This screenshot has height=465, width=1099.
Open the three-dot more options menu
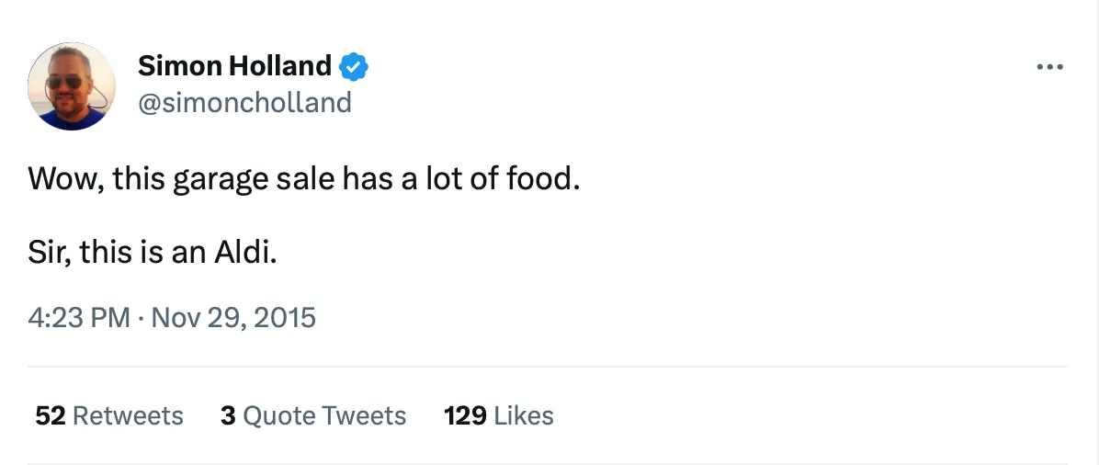point(1048,67)
